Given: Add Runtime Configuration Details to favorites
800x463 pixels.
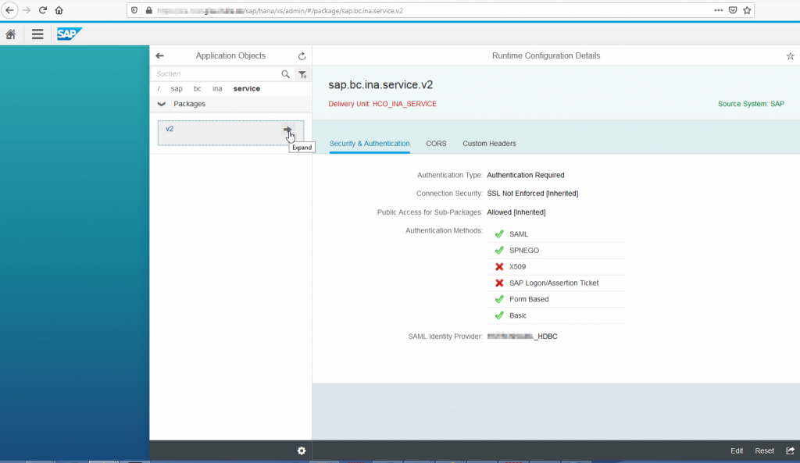Looking at the screenshot, I should (x=791, y=56).
